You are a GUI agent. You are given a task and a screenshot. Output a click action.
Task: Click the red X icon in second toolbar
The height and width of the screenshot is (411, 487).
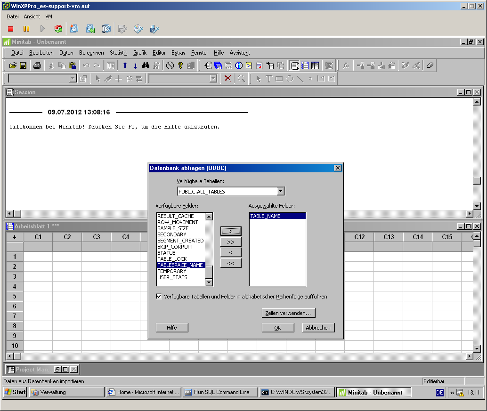pyautogui.click(x=227, y=78)
